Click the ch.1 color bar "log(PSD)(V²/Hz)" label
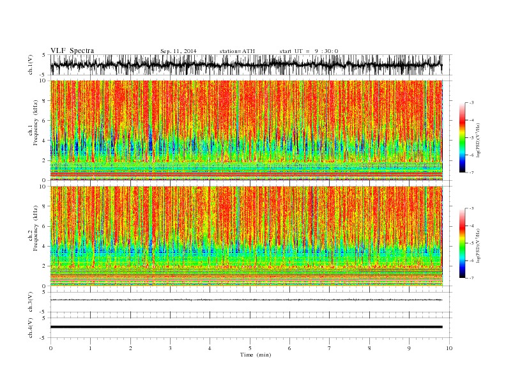The height and width of the screenshot is (391, 506). pos(479,141)
